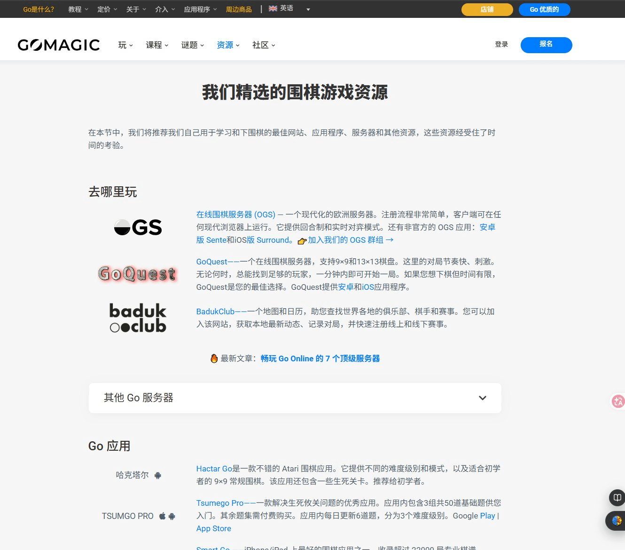The height and width of the screenshot is (550, 625).
Task: Open the 应用程序 top bar menu
Action: point(200,9)
